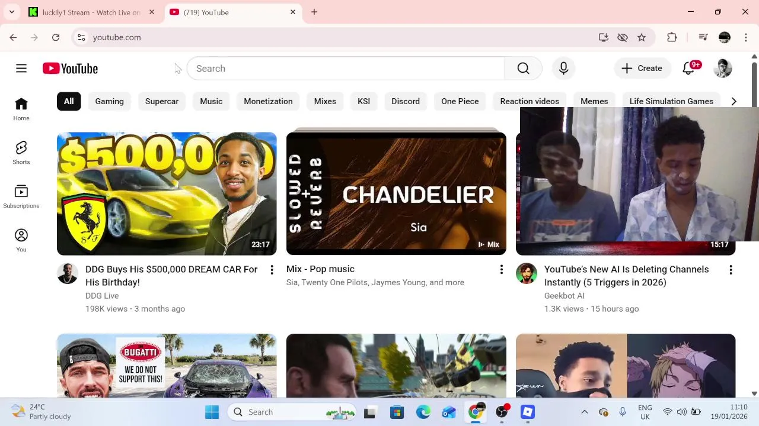Click the Create button
This screenshot has width=759, height=426.
click(642, 69)
